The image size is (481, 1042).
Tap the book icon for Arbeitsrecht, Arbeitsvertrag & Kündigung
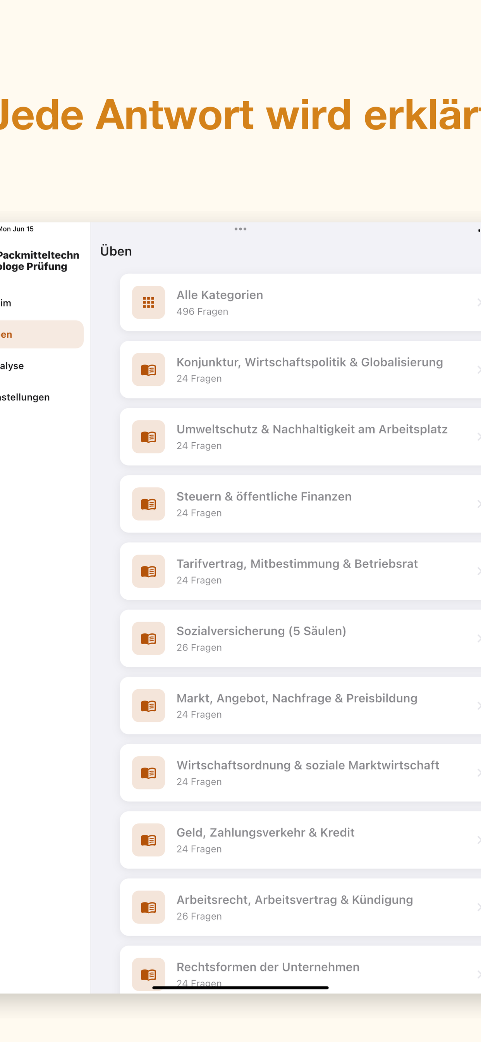[x=148, y=907]
